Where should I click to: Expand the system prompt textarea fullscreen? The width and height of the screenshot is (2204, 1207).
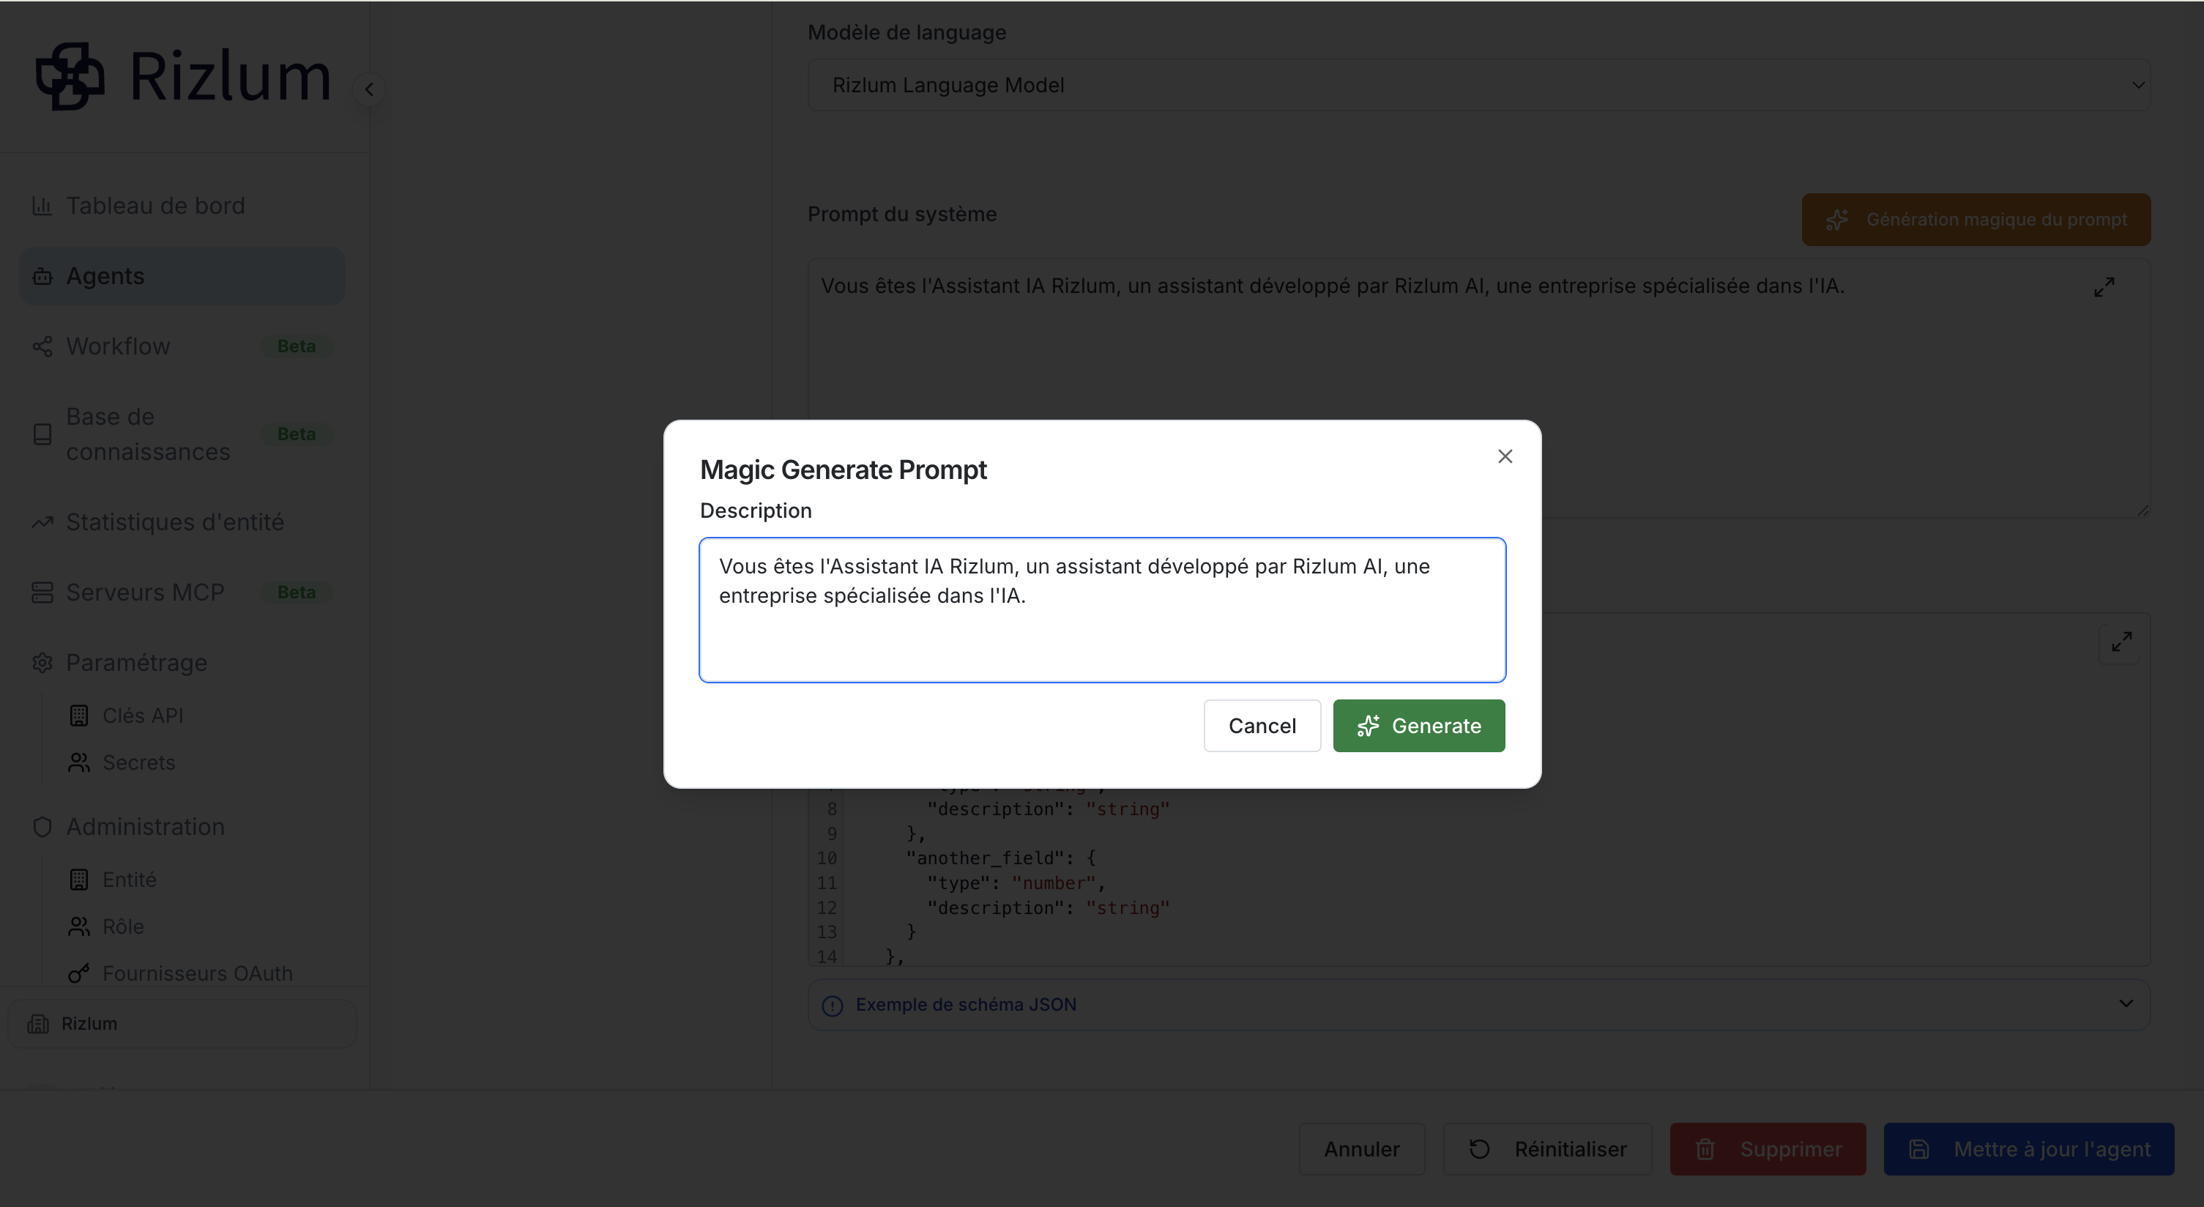(x=2104, y=287)
